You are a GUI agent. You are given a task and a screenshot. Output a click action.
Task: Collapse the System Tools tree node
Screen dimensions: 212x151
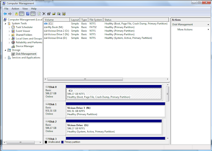pos(5,23)
